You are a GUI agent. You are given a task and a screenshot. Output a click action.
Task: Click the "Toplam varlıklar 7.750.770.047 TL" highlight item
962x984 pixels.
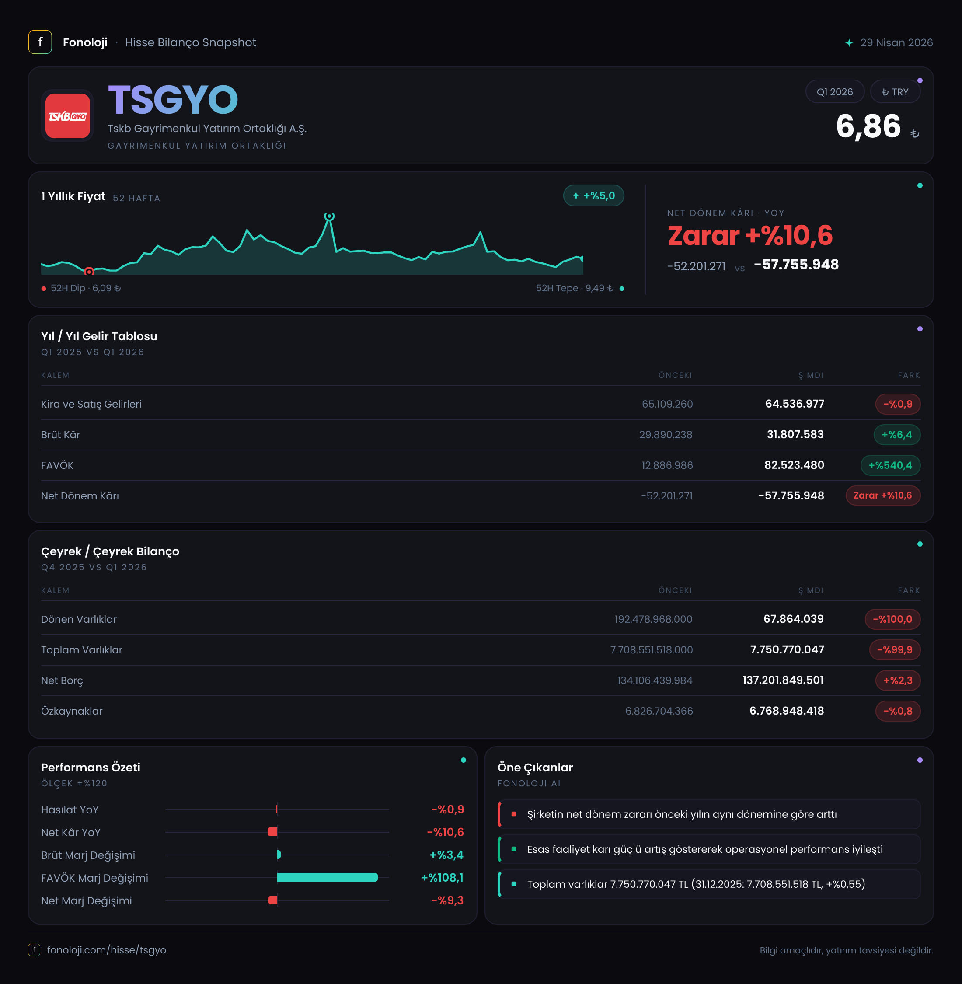point(709,884)
